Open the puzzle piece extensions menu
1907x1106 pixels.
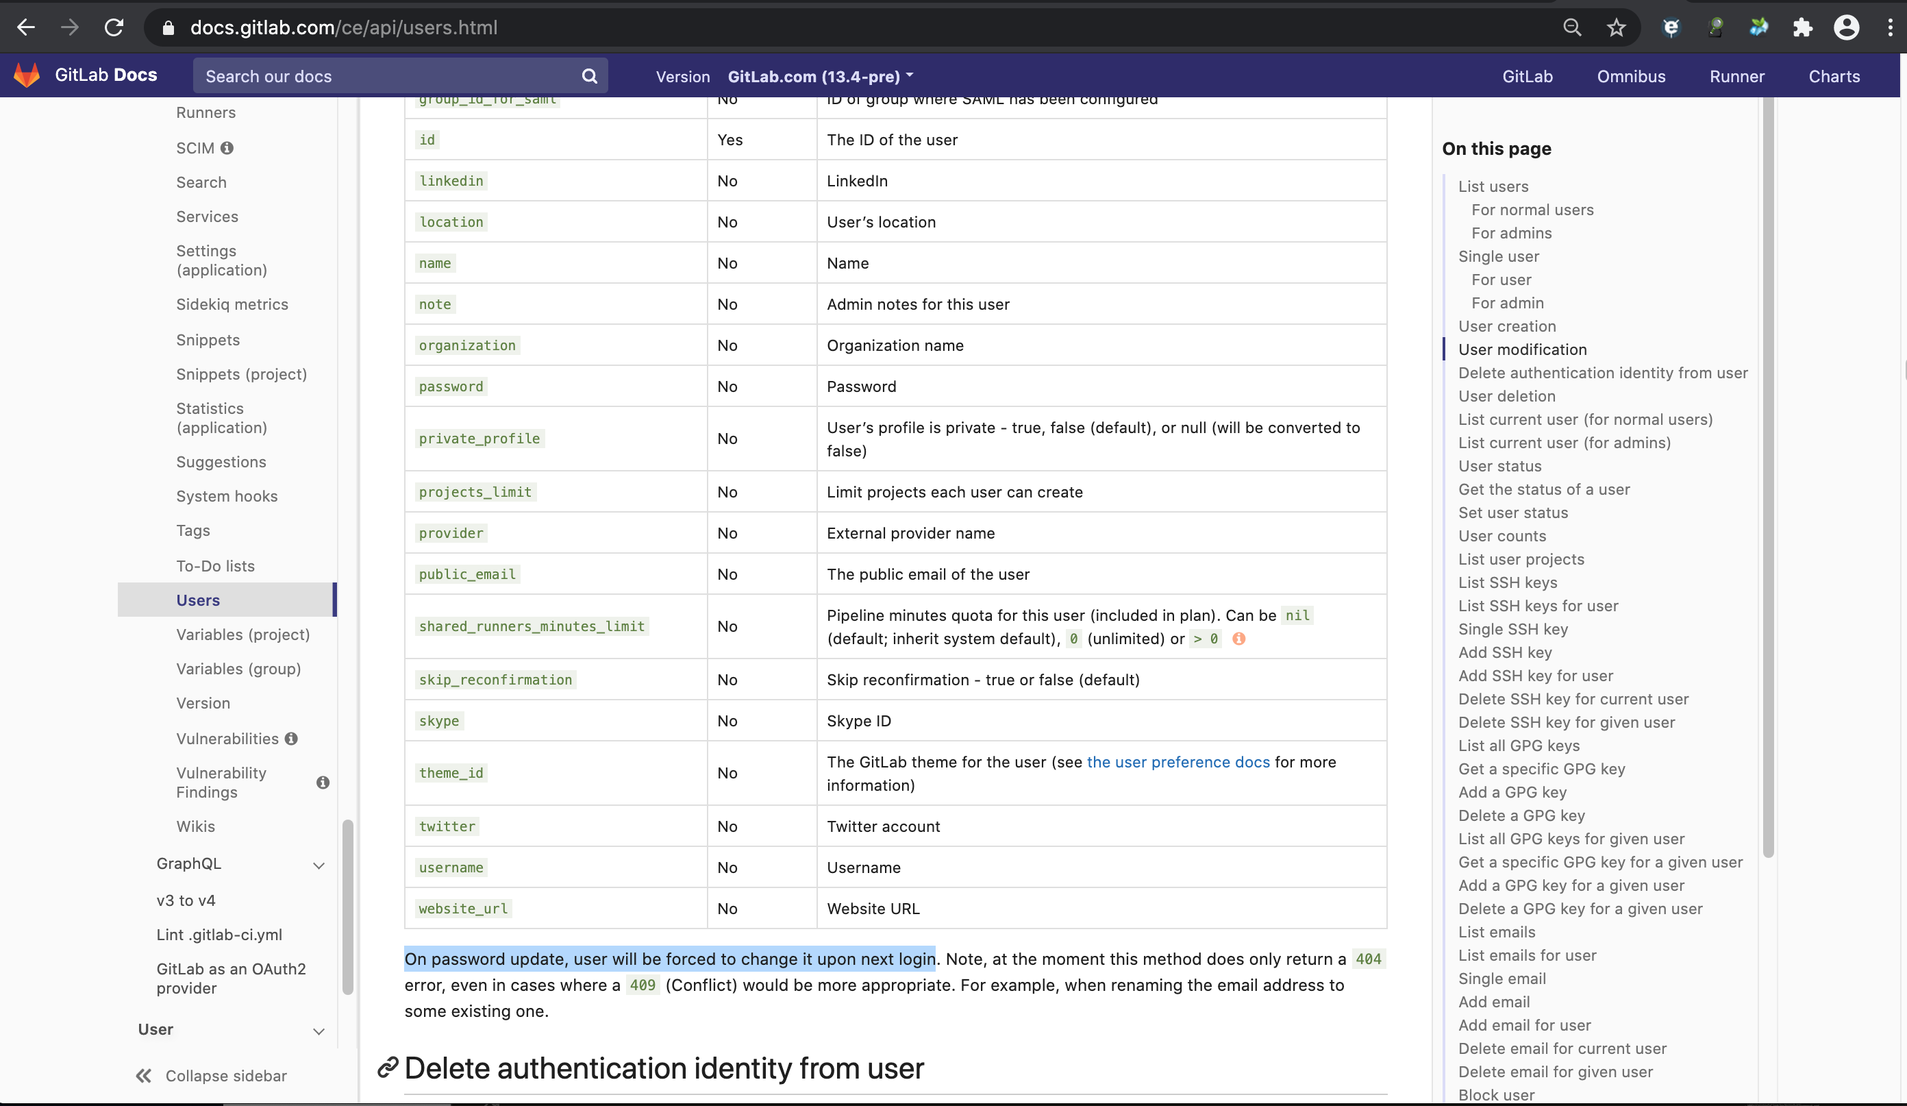tap(1803, 28)
